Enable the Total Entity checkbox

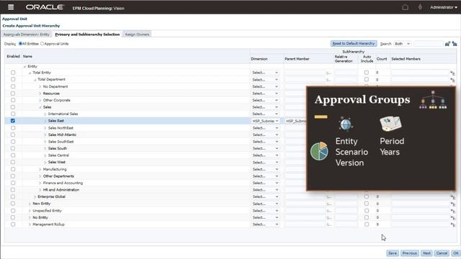coord(13,73)
